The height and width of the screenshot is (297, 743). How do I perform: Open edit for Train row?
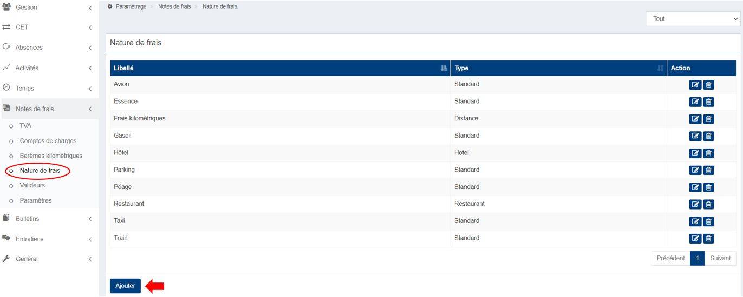(695, 238)
